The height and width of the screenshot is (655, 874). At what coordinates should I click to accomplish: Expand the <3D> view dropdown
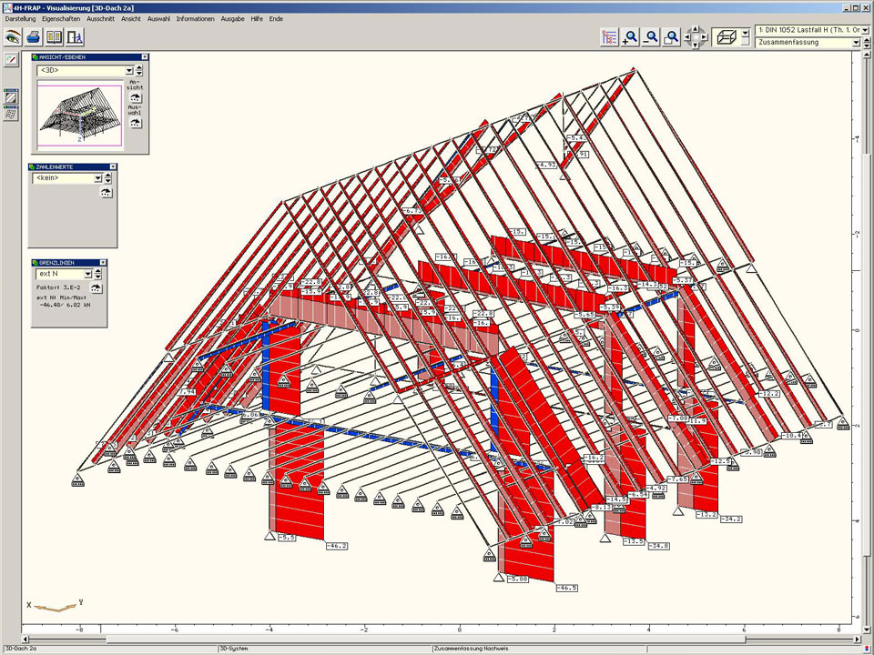(128, 70)
